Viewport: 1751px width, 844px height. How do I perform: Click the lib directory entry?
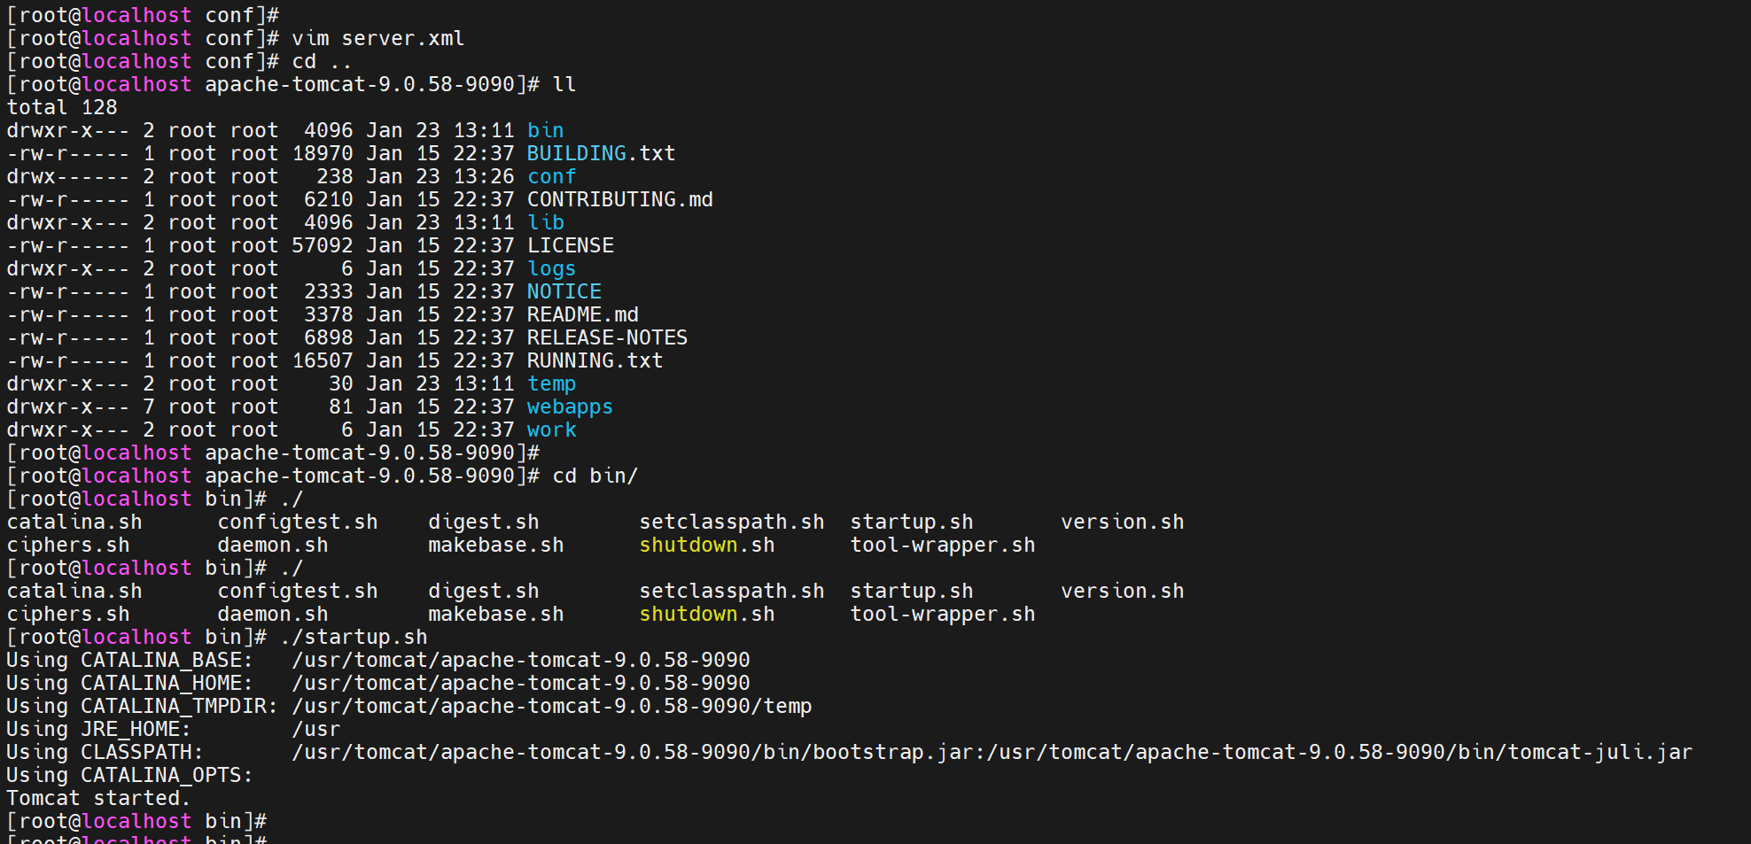coord(545,222)
